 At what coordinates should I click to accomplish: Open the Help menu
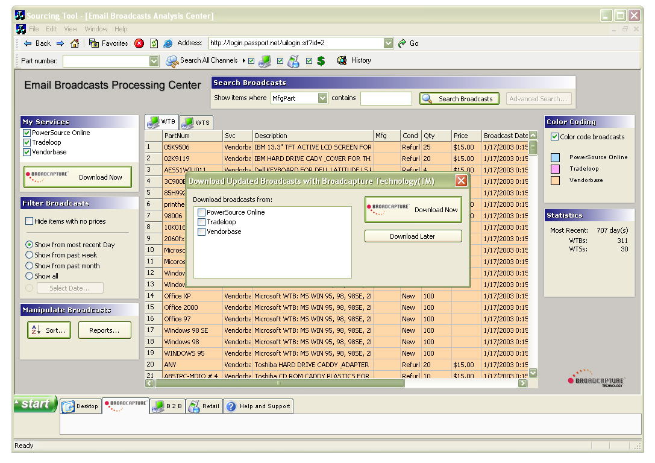point(121,29)
